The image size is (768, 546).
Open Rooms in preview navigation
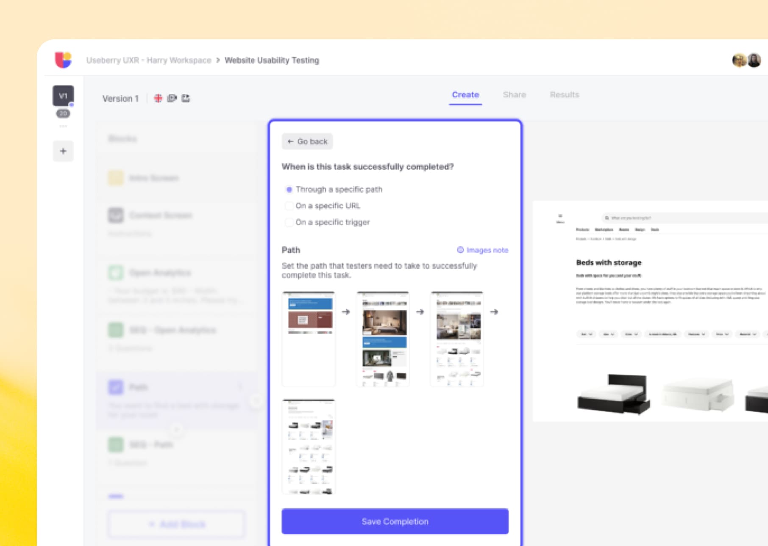(624, 229)
